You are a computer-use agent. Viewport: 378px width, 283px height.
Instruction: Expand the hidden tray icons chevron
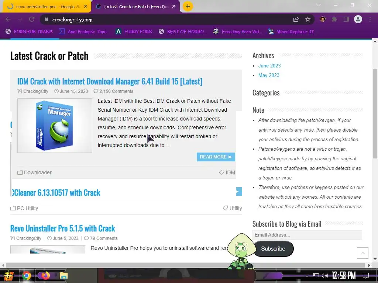[x=307, y=276]
